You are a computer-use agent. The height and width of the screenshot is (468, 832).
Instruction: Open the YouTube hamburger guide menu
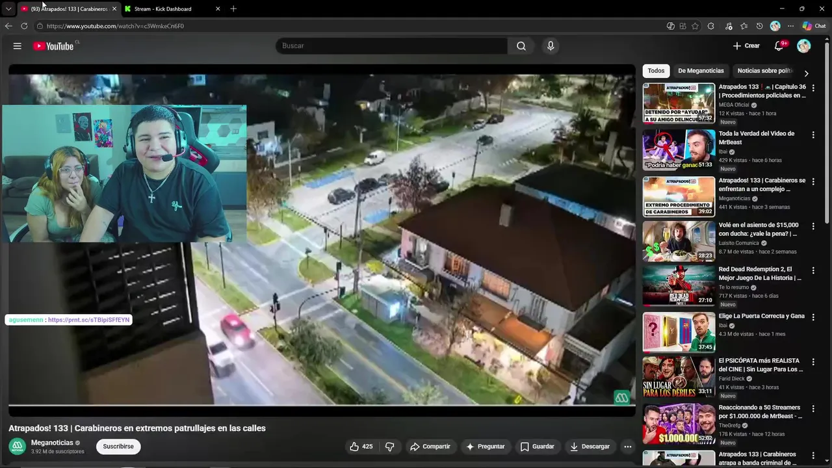click(x=18, y=46)
